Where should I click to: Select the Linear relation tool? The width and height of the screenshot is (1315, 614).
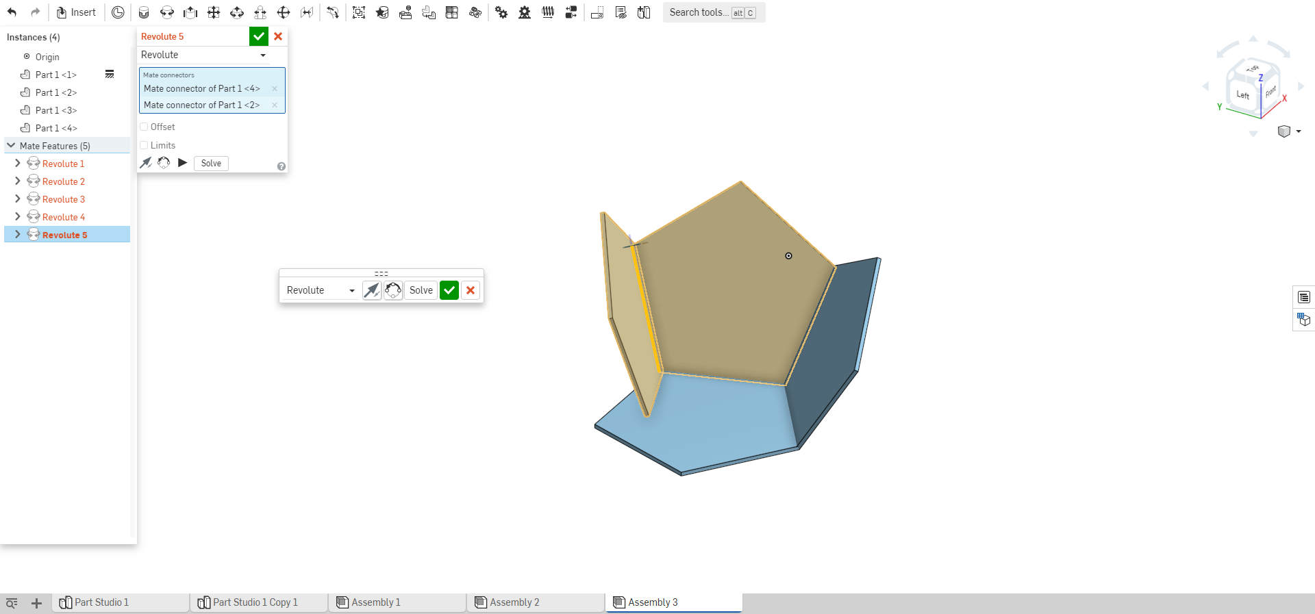(x=571, y=12)
